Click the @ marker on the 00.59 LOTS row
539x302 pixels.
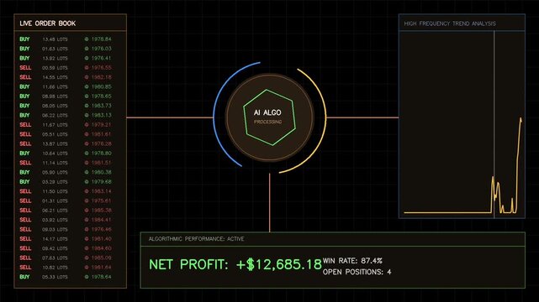[x=87, y=68]
